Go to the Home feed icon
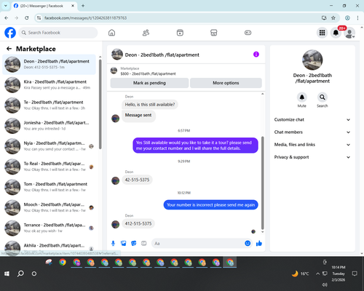The image size is (364, 291). click(x=111, y=33)
